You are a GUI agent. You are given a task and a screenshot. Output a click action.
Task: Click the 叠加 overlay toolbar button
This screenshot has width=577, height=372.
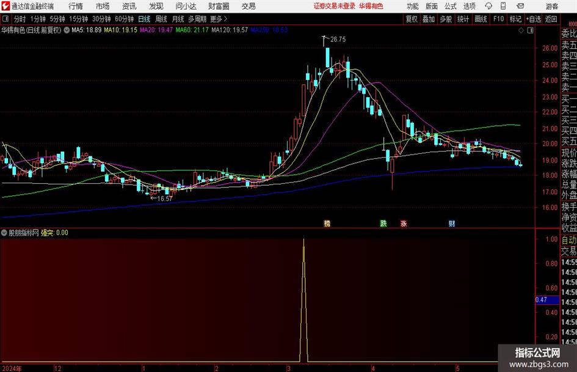click(x=429, y=19)
